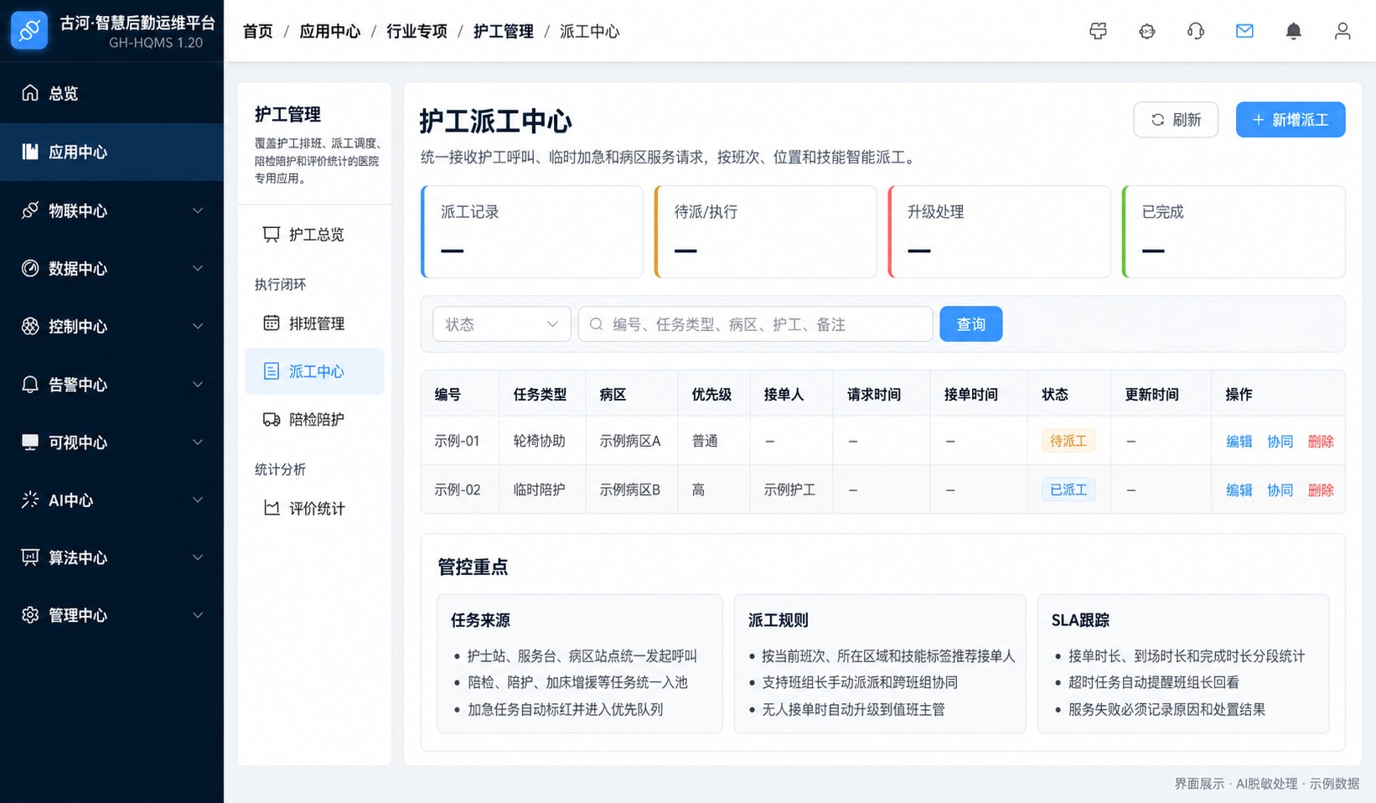1376x803 pixels.
Task: Click the 首页 breadcrumb
Action: click(257, 32)
